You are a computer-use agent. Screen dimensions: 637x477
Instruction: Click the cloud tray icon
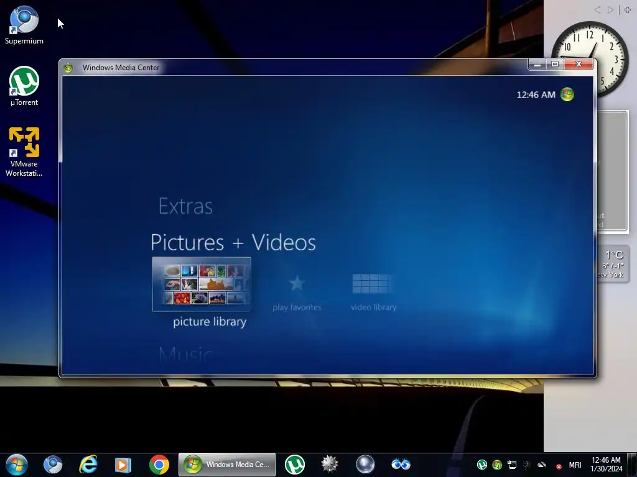(x=542, y=465)
